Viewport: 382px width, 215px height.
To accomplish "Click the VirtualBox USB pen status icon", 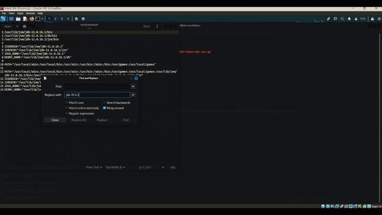I will click(341, 206).
